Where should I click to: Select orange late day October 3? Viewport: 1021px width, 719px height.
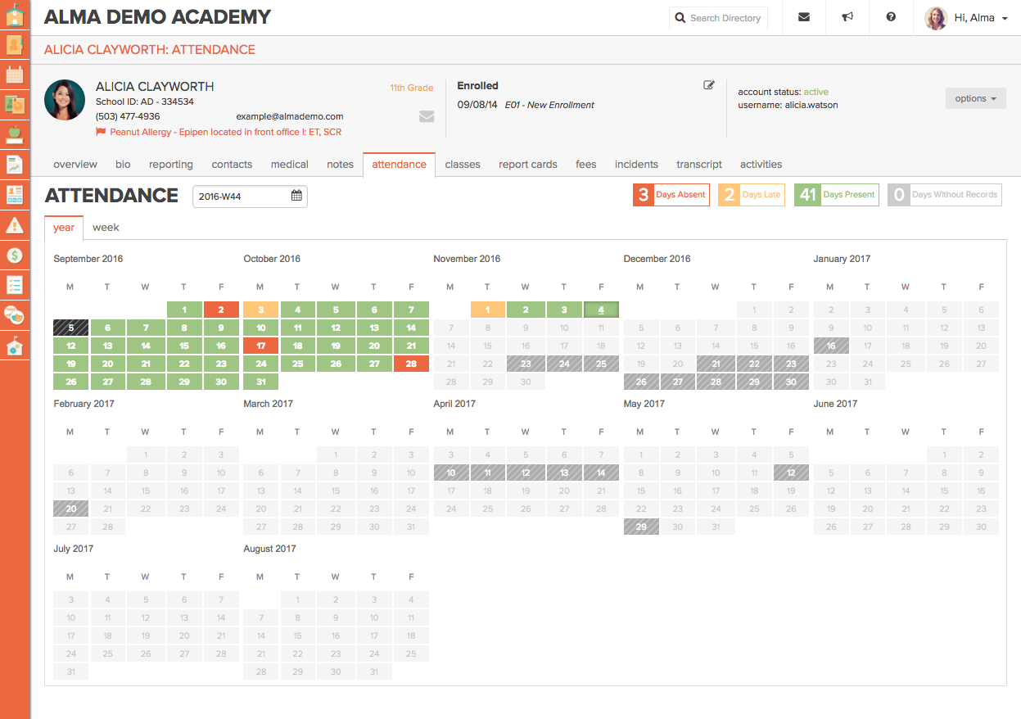(260, 310)
